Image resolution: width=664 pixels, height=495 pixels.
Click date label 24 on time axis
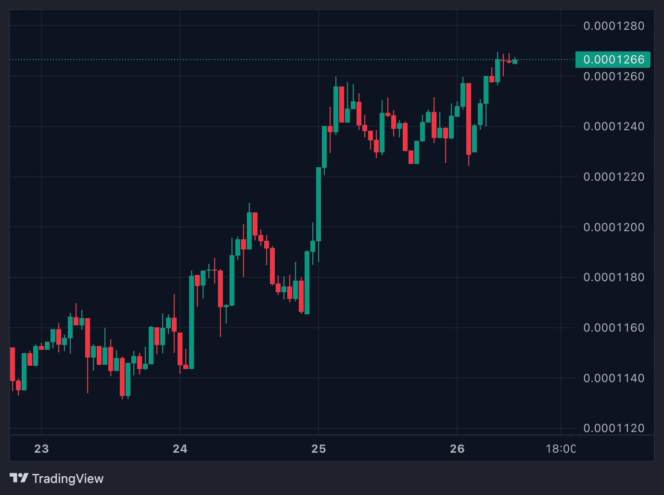click(180, 449)
